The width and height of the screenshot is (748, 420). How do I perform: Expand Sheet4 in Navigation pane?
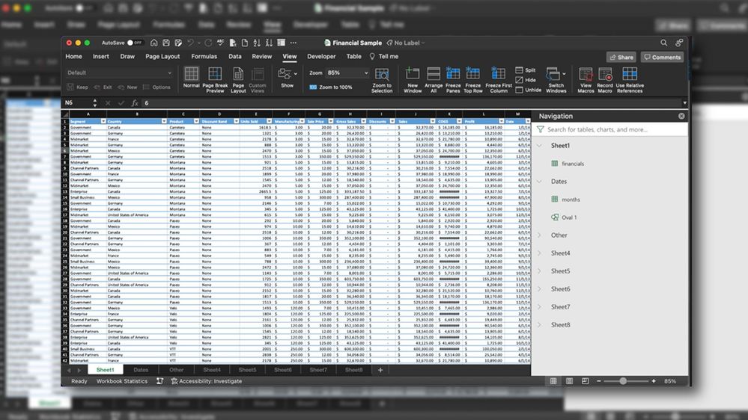click(x=540, y=253)
